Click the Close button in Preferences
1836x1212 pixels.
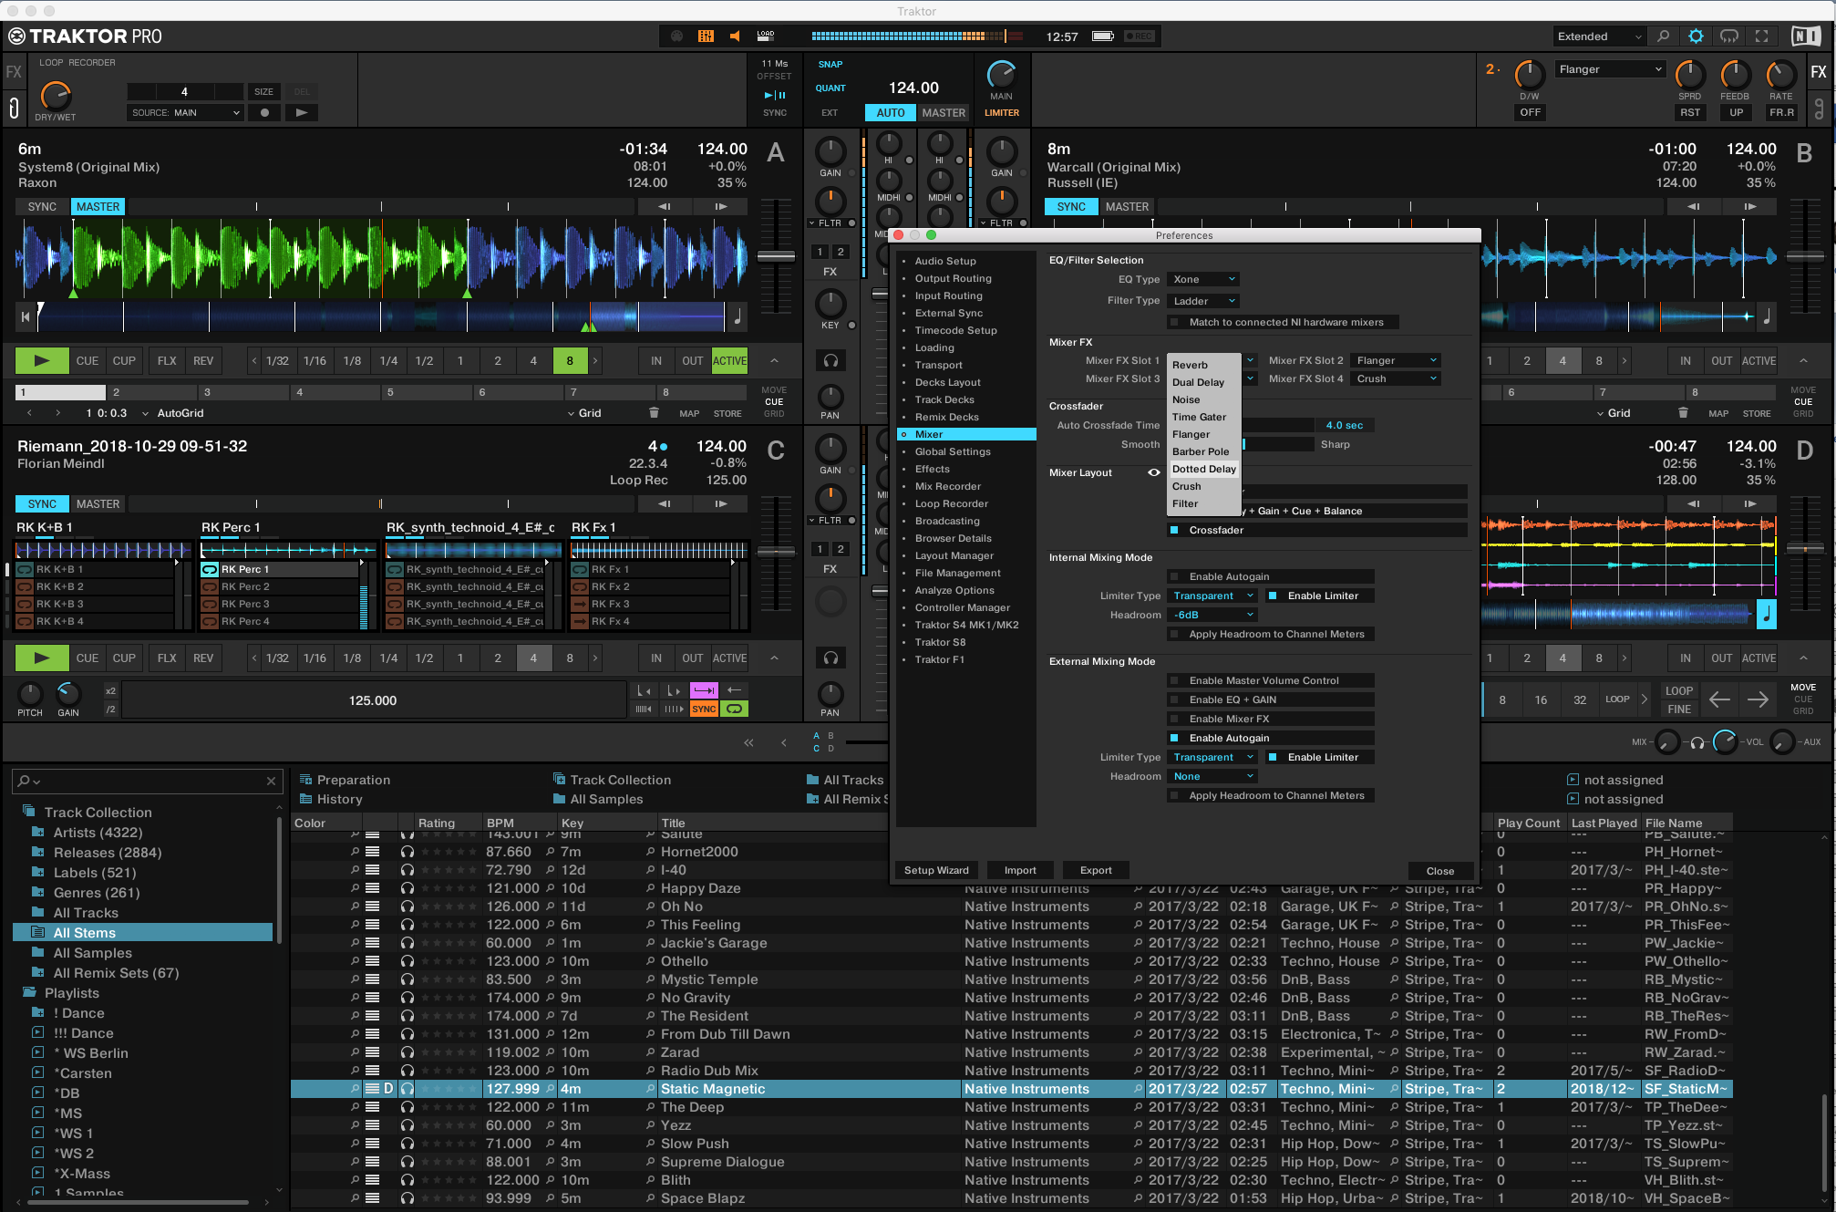pyautogui.click(x=1440, y=870)
